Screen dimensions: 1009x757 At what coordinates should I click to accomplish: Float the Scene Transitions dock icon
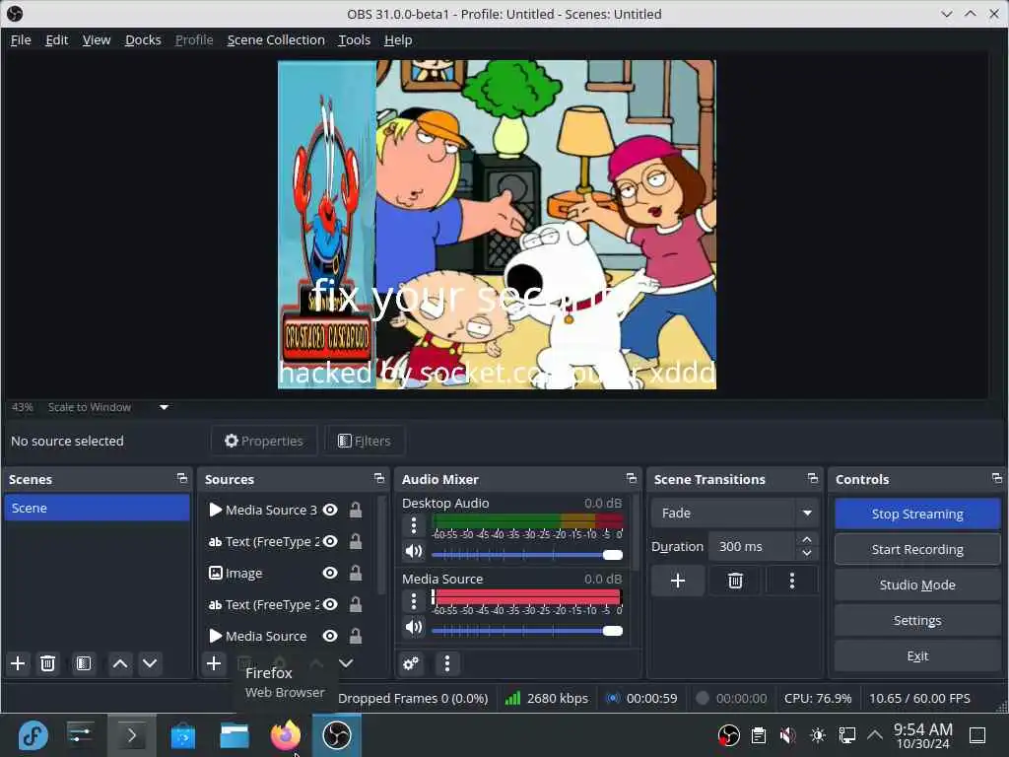coord(813,478)
